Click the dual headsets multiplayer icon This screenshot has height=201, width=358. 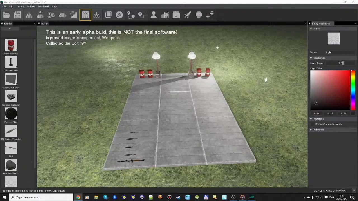click(210, 15)
